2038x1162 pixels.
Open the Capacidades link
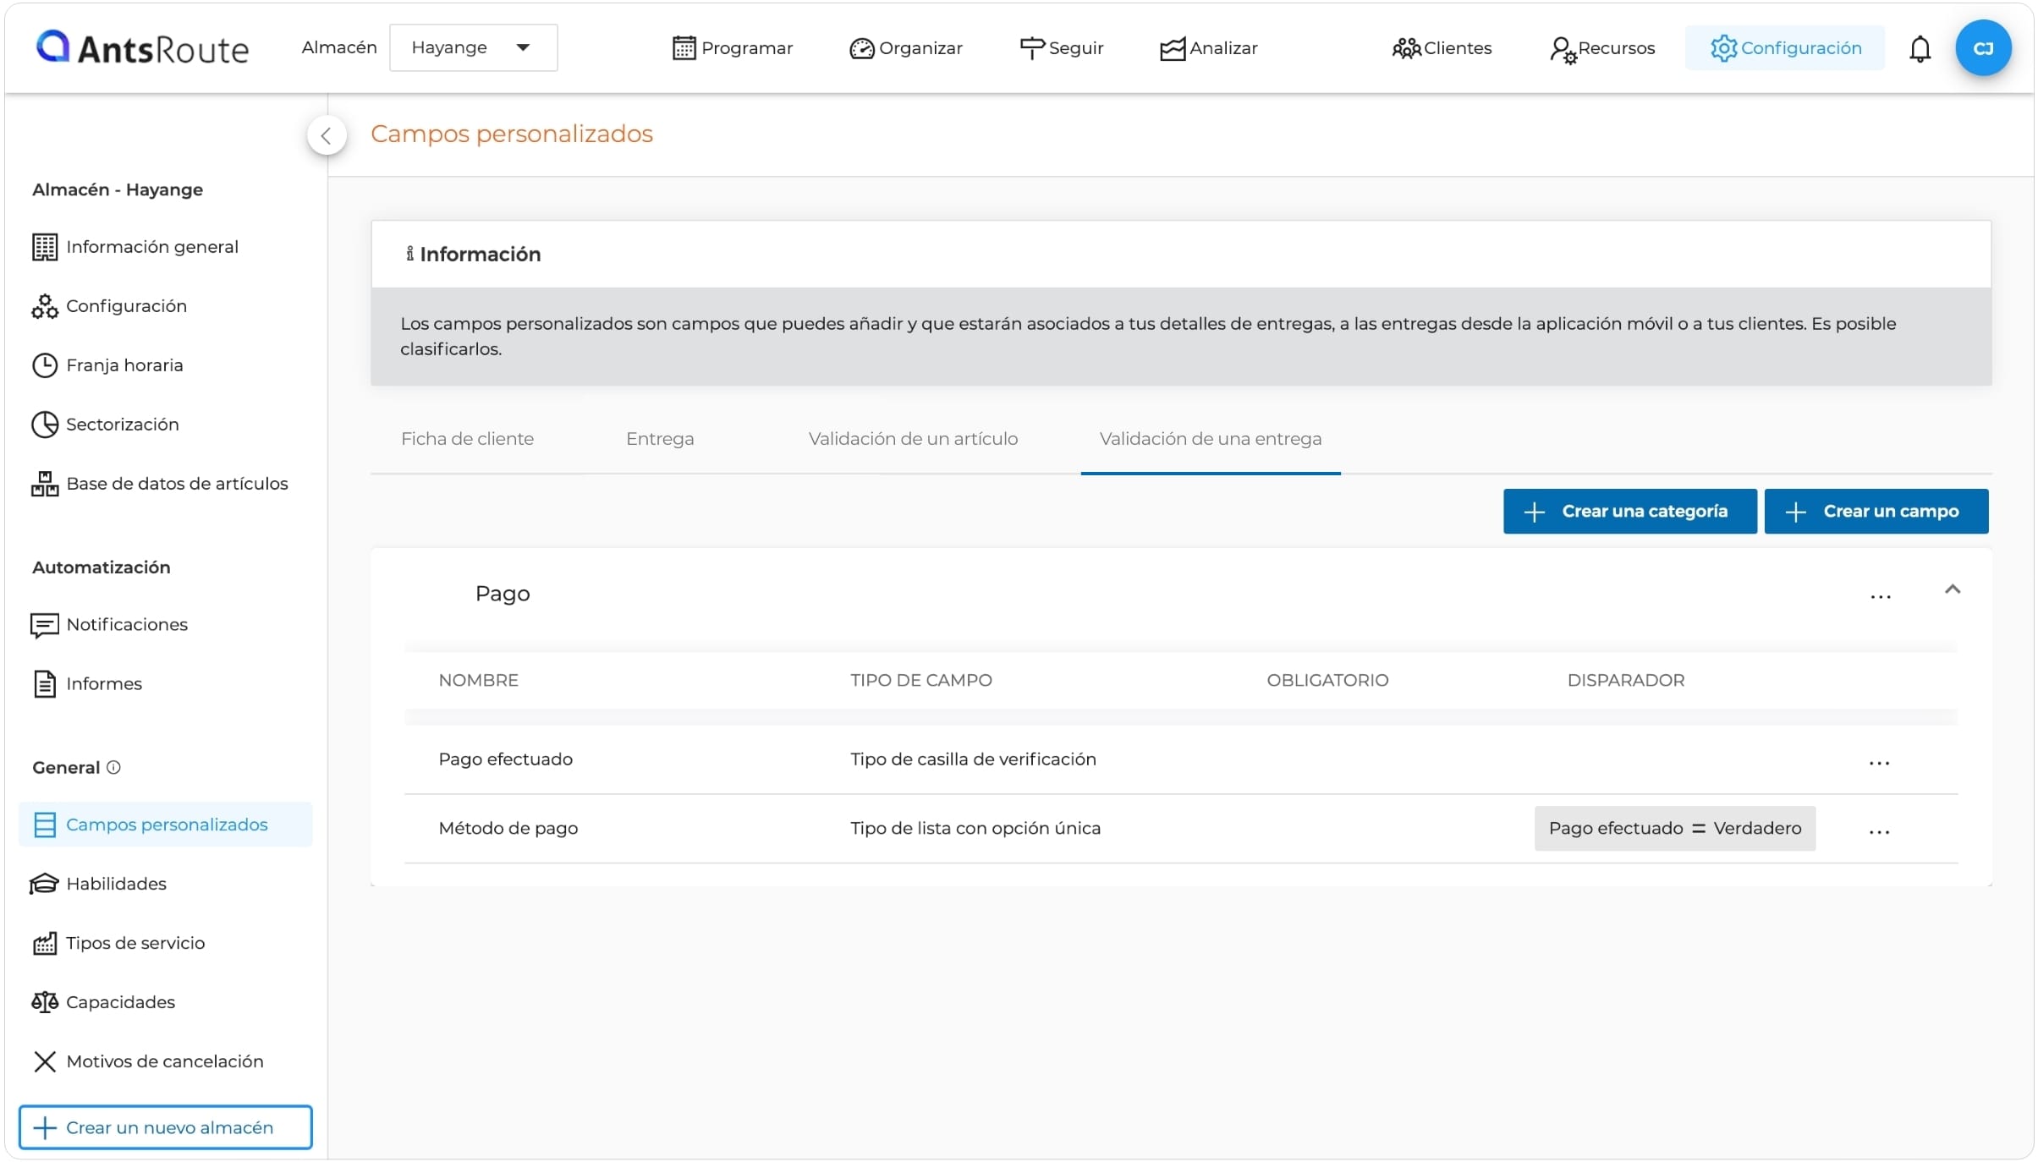121,1002
